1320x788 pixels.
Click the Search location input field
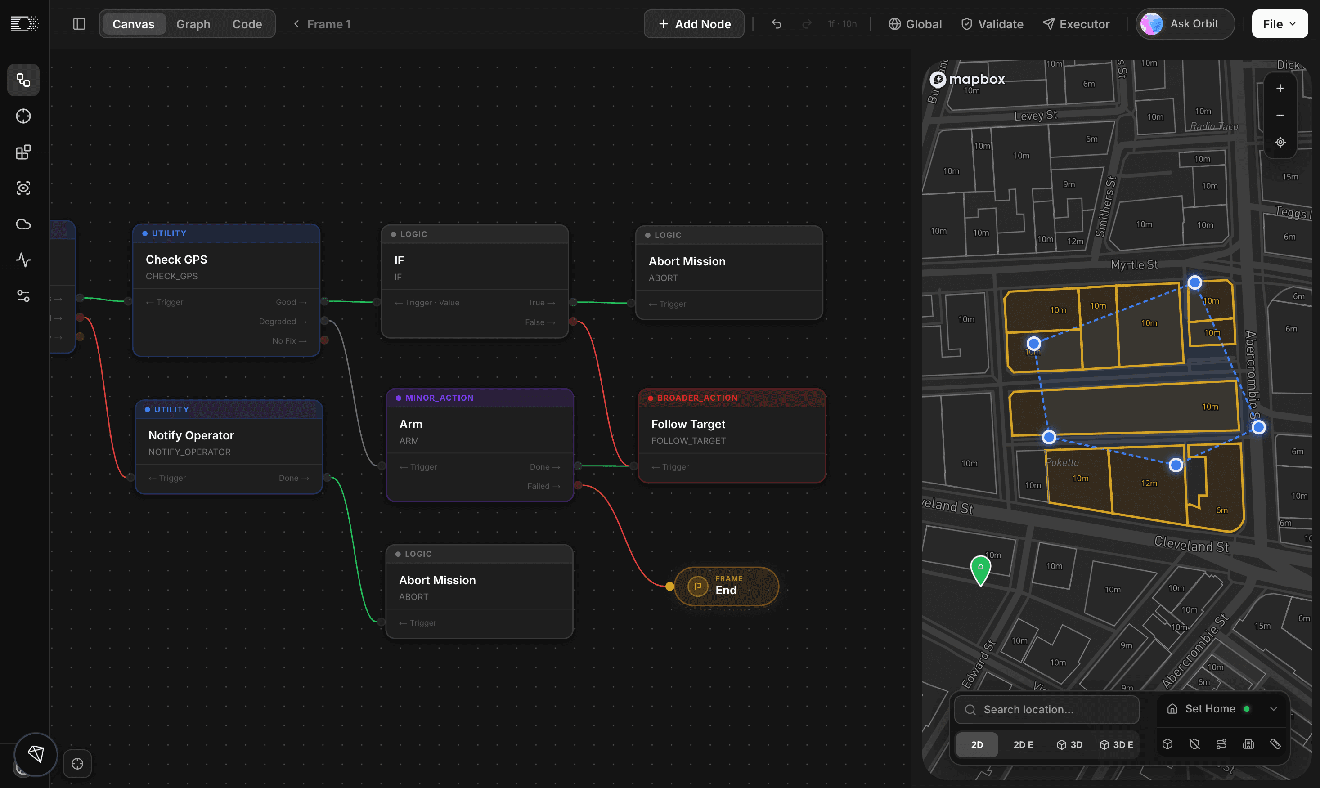pos(1046,710)
